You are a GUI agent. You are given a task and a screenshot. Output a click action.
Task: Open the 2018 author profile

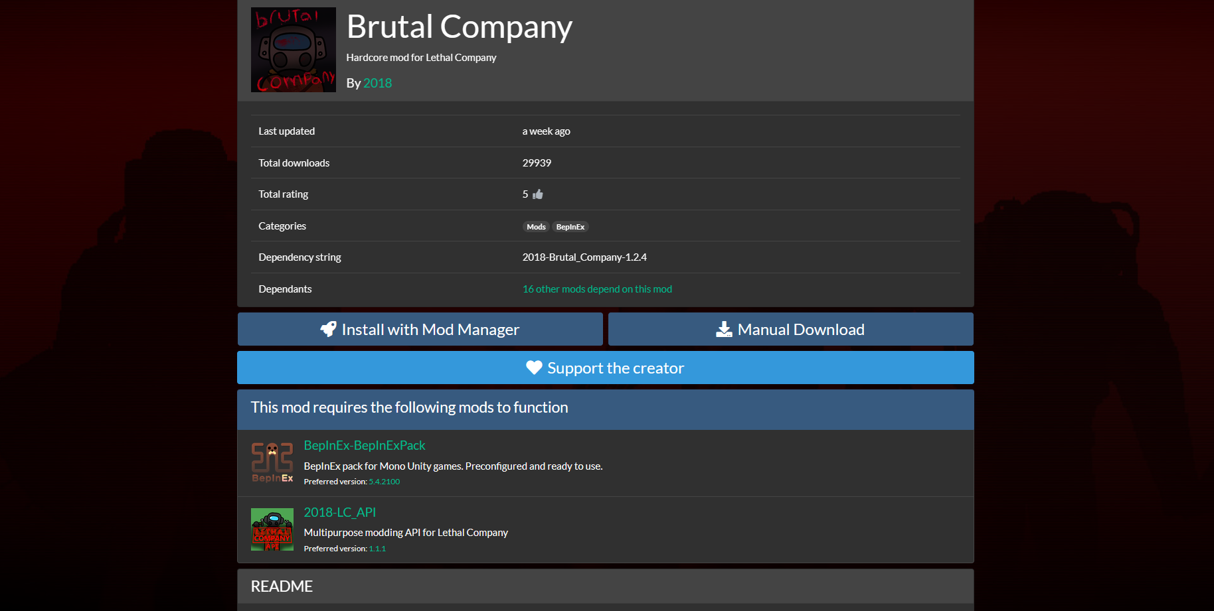point(377,82)
